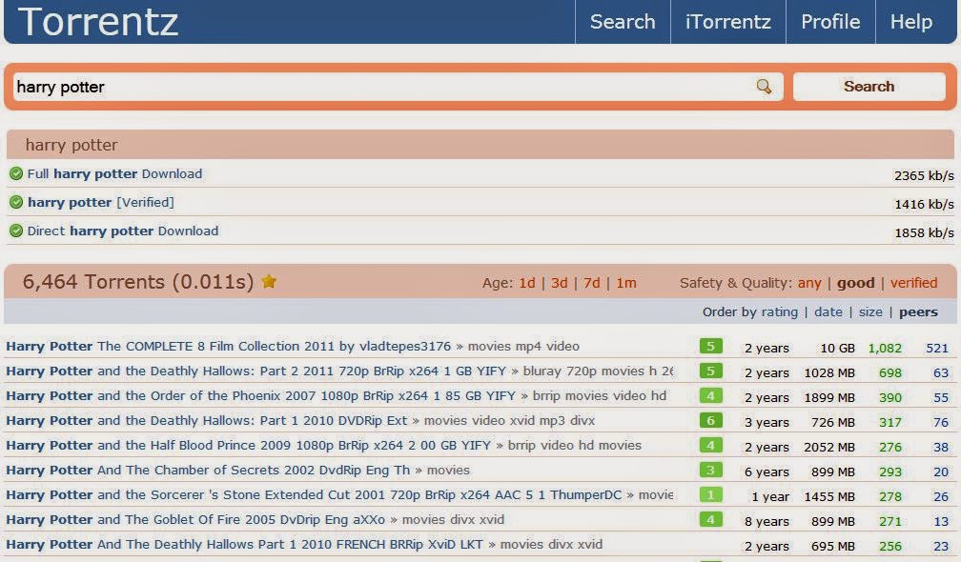This screenshot has height=562, width=961.
Task: Click the 10 GB size cell
Action: click(837, 348)
